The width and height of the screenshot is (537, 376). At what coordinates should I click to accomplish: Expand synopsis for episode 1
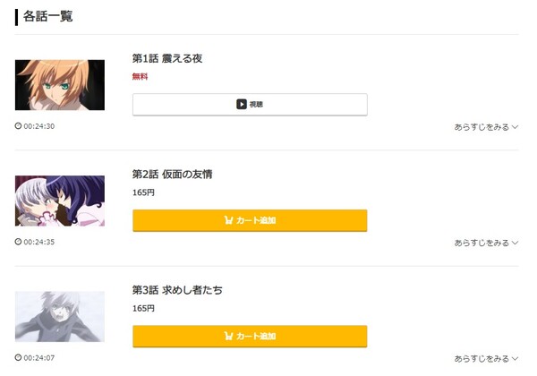coord(486,127)
